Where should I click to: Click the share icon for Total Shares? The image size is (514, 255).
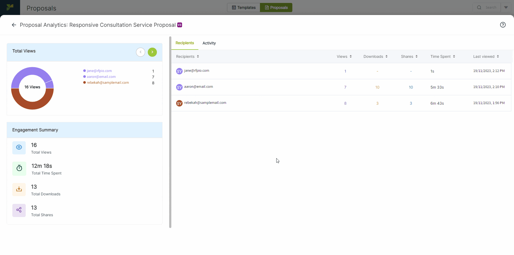point(19,210)
